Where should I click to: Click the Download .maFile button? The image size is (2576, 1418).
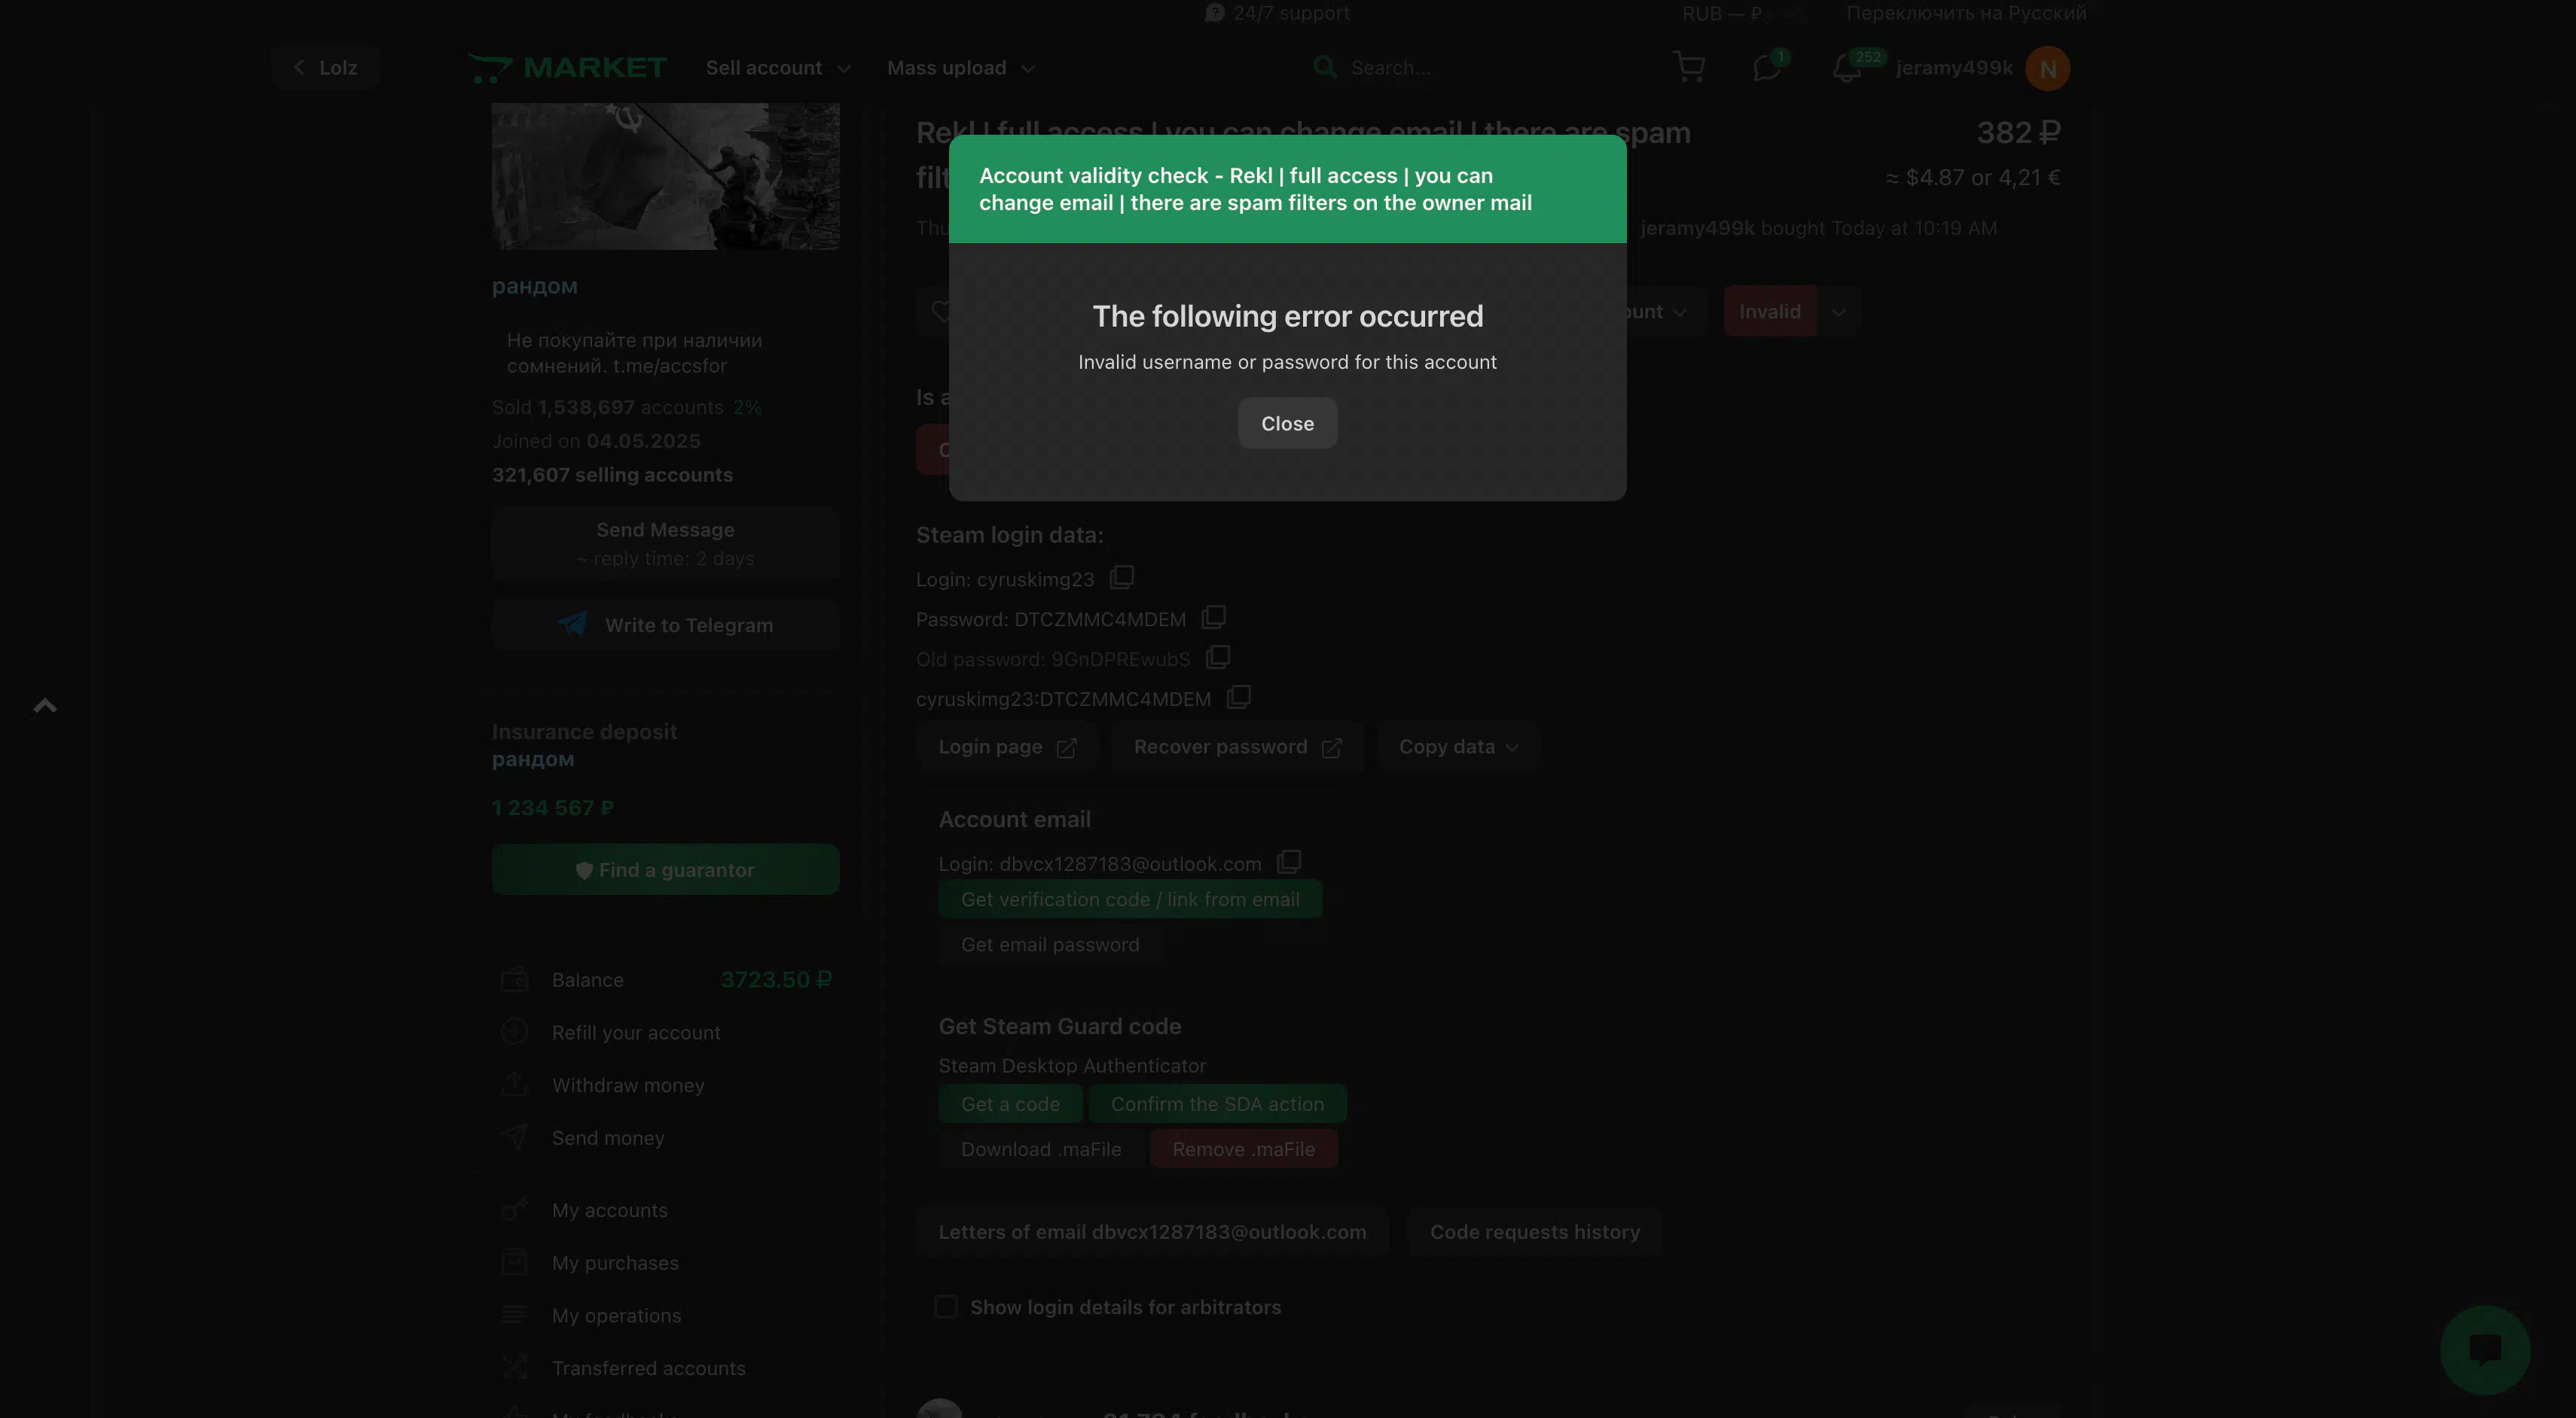tap(1041, 1149)
